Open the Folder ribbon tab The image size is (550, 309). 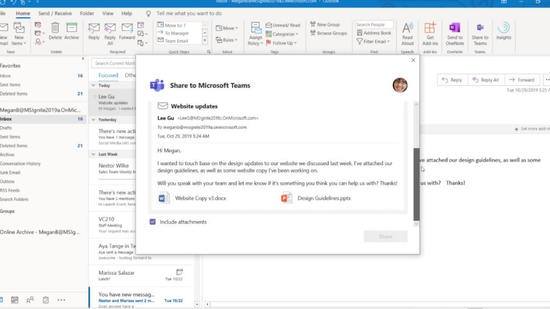tap(87, 13)
